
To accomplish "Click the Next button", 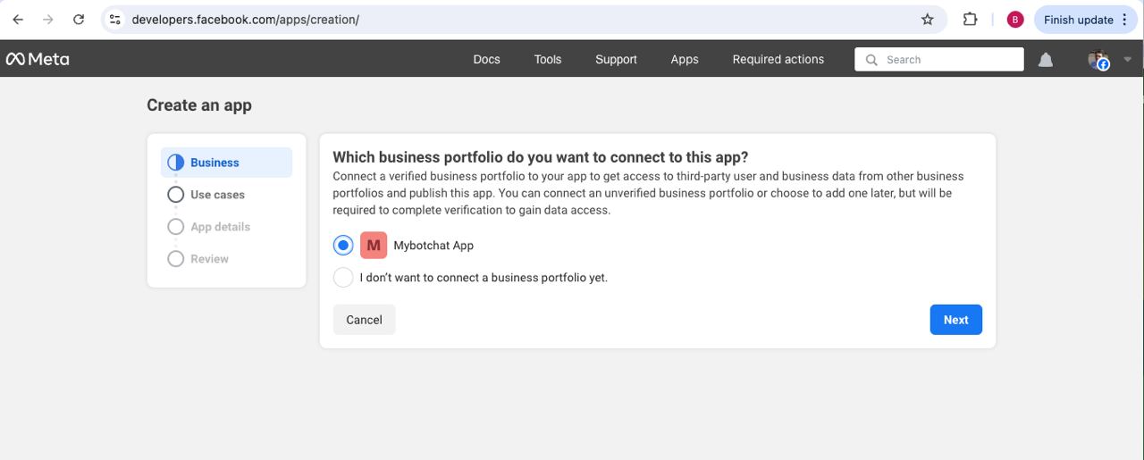I will [955, 320].
